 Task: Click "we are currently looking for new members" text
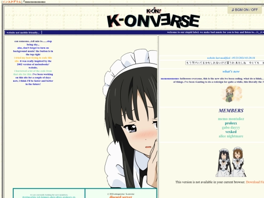tap(49, 195)
